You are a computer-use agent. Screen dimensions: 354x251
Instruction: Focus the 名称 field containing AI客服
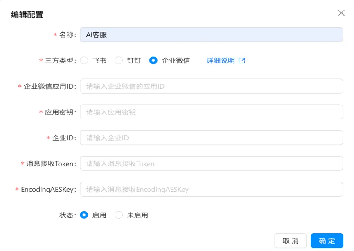pyautogui.click(x=211, y=35)
